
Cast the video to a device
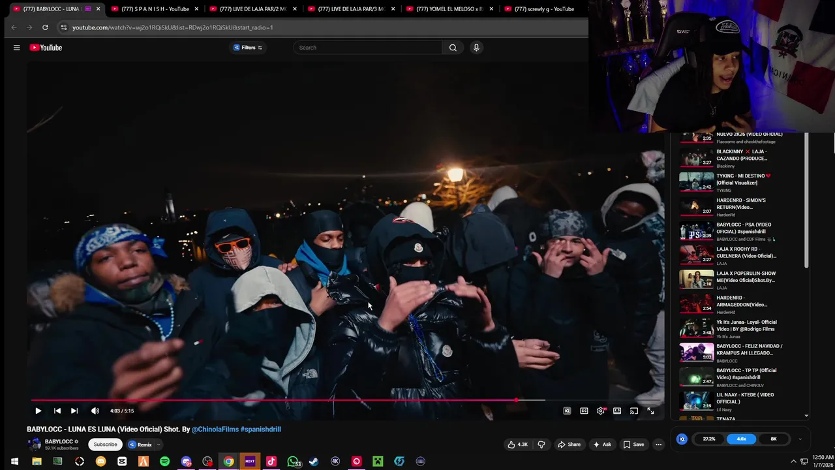(x=634, y=411)
